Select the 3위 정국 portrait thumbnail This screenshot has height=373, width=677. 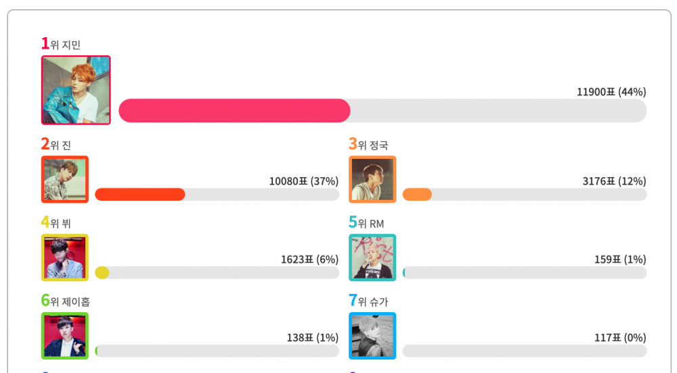pos(372,180)
